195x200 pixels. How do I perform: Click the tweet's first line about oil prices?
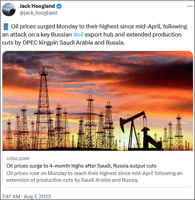click(99, 26)
